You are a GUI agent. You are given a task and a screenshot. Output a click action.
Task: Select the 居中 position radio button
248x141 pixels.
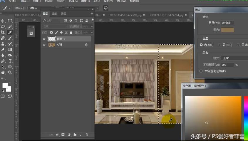pyautogui.click(x=219, y=45)
